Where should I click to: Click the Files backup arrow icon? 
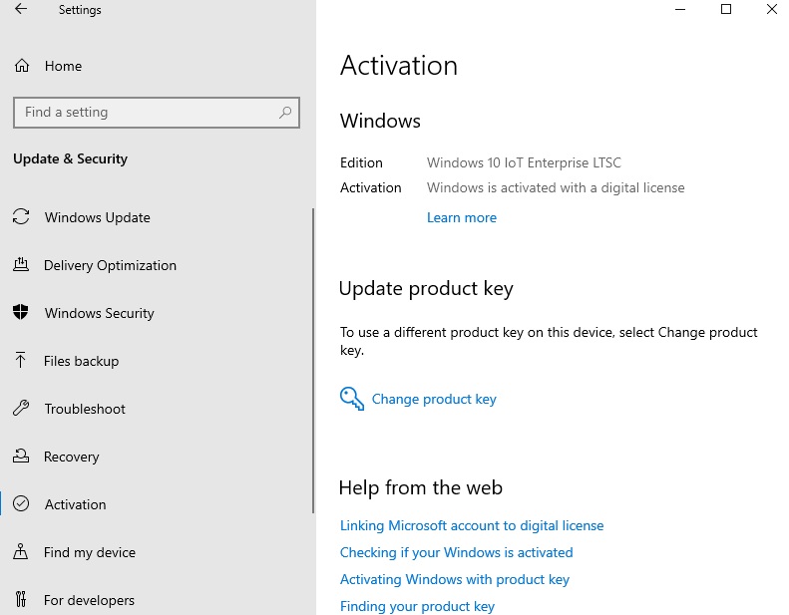tap(21, 361)
